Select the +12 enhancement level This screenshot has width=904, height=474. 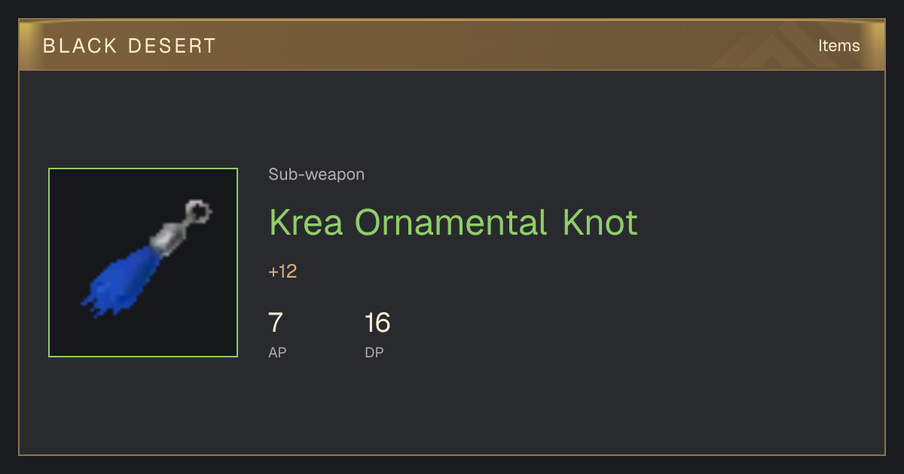[282, 272]
